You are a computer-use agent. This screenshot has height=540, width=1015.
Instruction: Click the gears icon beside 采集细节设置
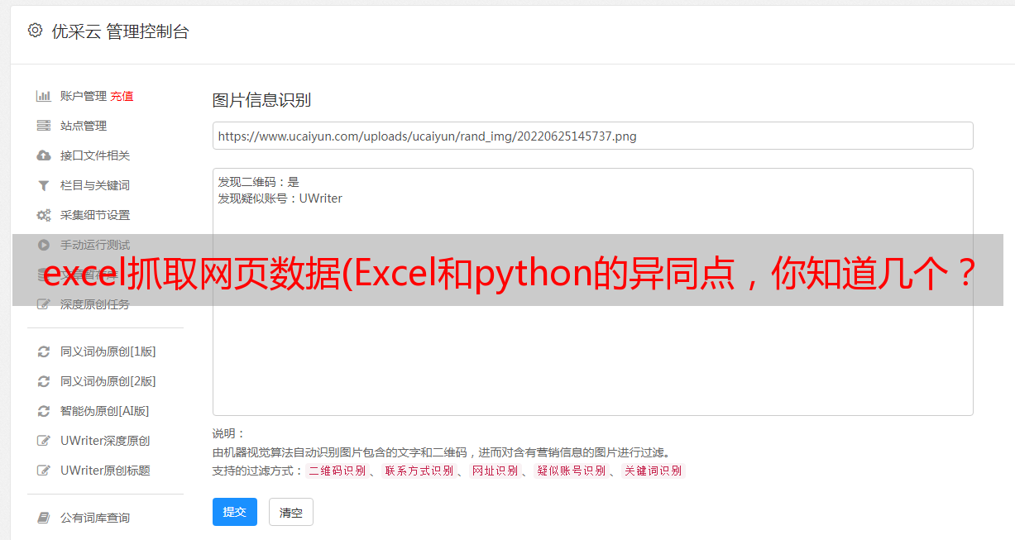[x=44, y=215]
